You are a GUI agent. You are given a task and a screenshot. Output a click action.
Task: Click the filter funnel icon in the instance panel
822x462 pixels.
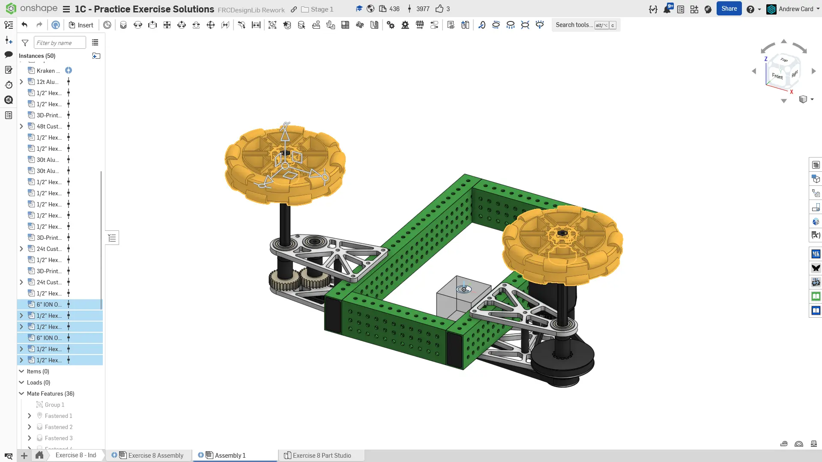tap(25, 43)
